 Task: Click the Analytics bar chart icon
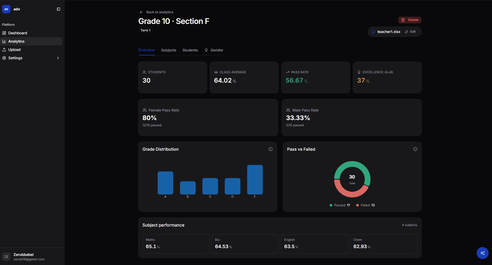pos(4,41)
